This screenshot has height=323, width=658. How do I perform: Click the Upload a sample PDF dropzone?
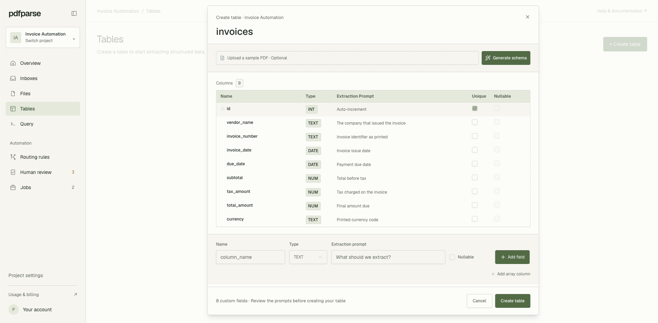(x=347, y=58)
